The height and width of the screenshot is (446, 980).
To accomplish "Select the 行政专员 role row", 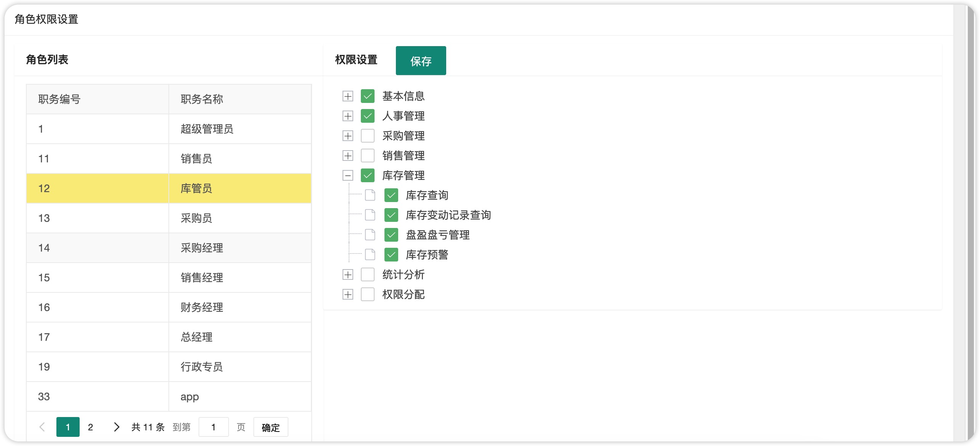I will 169,367.
